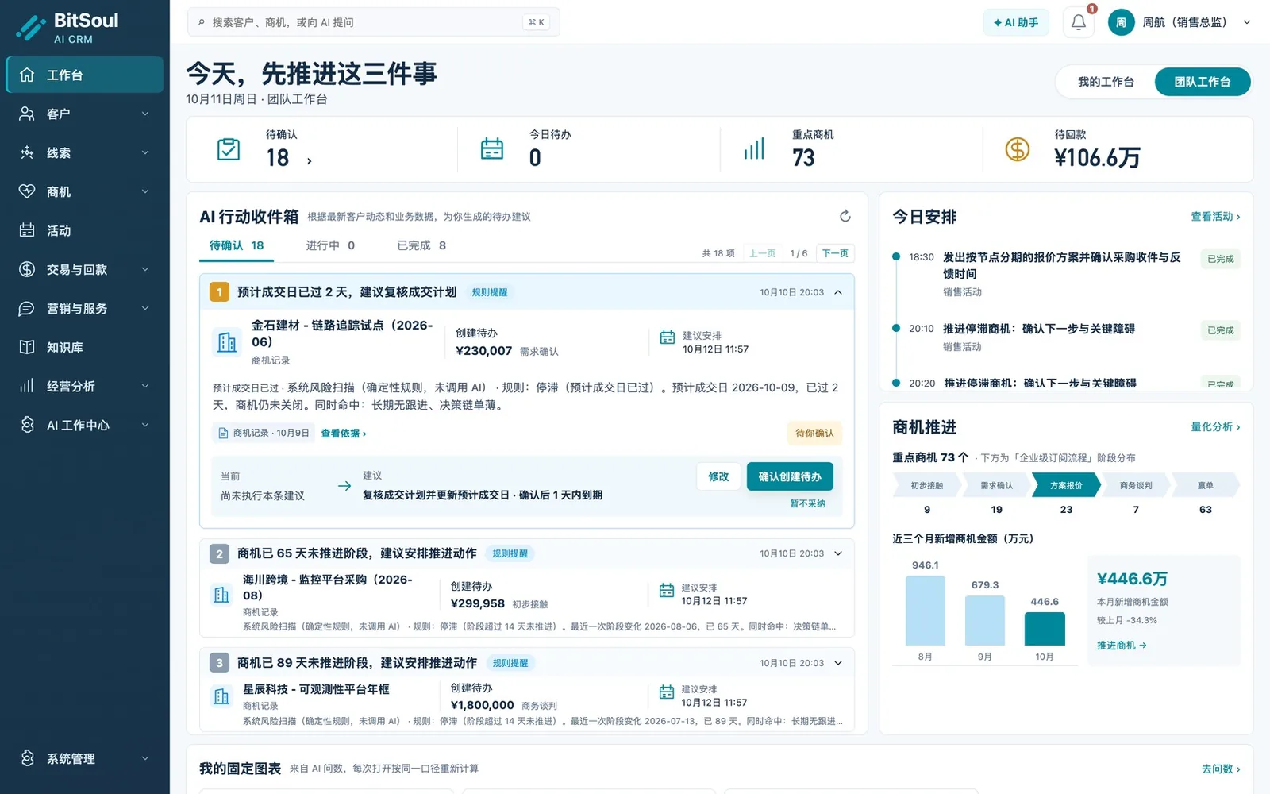Viewport: 1270px width, 794px height.
Task: Open 经营分析 in sidebar
Action: 84,386
